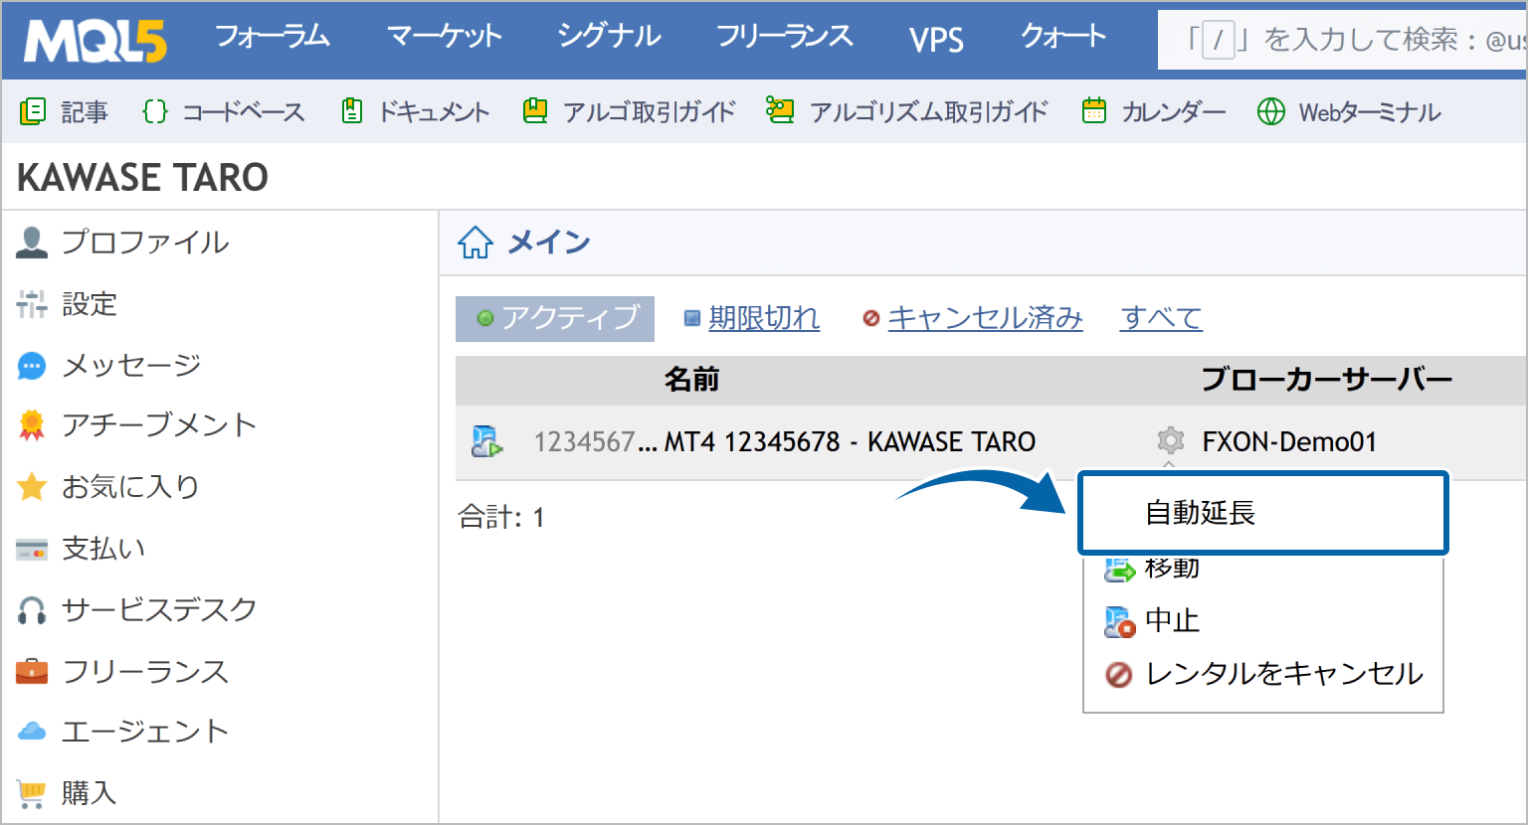Click the KAWASE TARO profile heading
The width and height of the screenshot is (1528, 825).
coord(143,178)
